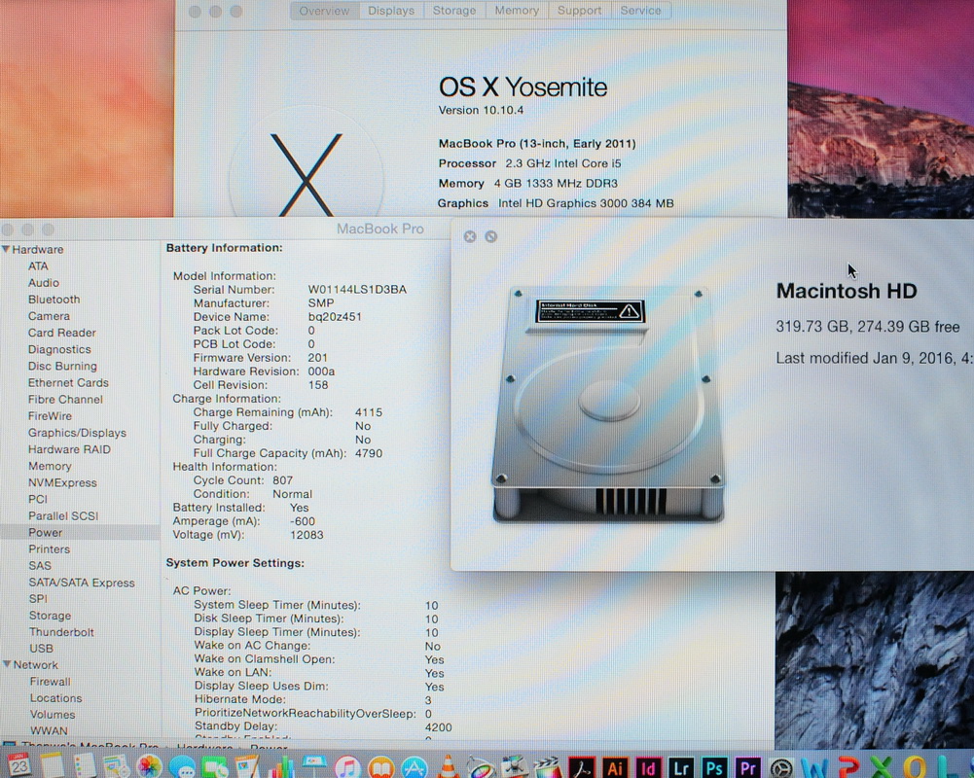Open the Notes app in dock
Screen dimensions: 974x778
53,765
